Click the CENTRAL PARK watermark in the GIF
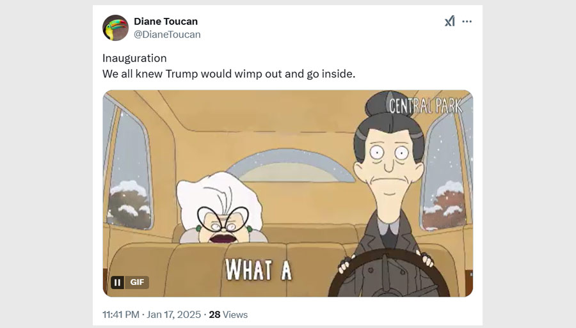Screen dimensions: 576x328 pos(426,106)
